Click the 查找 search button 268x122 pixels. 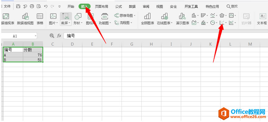point(232,6)
